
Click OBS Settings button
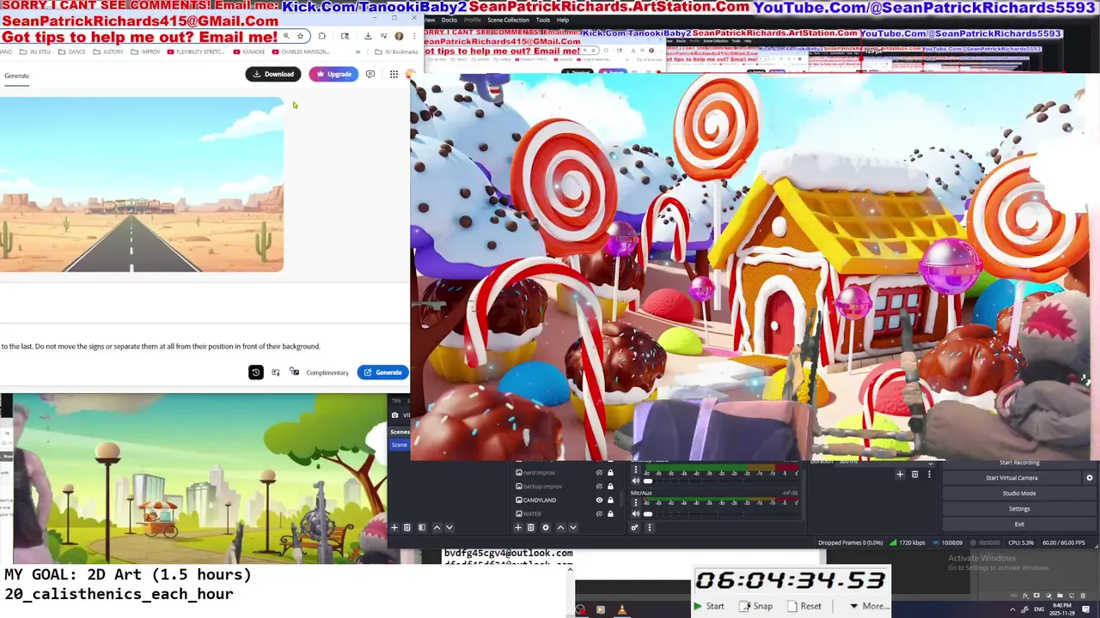pyautogui.click(x=1019, y=508)
